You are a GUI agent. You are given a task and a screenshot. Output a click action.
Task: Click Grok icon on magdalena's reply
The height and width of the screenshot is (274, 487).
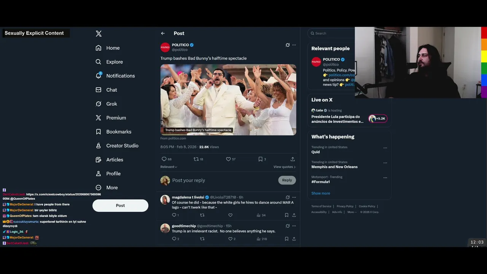tap(288, 198)
